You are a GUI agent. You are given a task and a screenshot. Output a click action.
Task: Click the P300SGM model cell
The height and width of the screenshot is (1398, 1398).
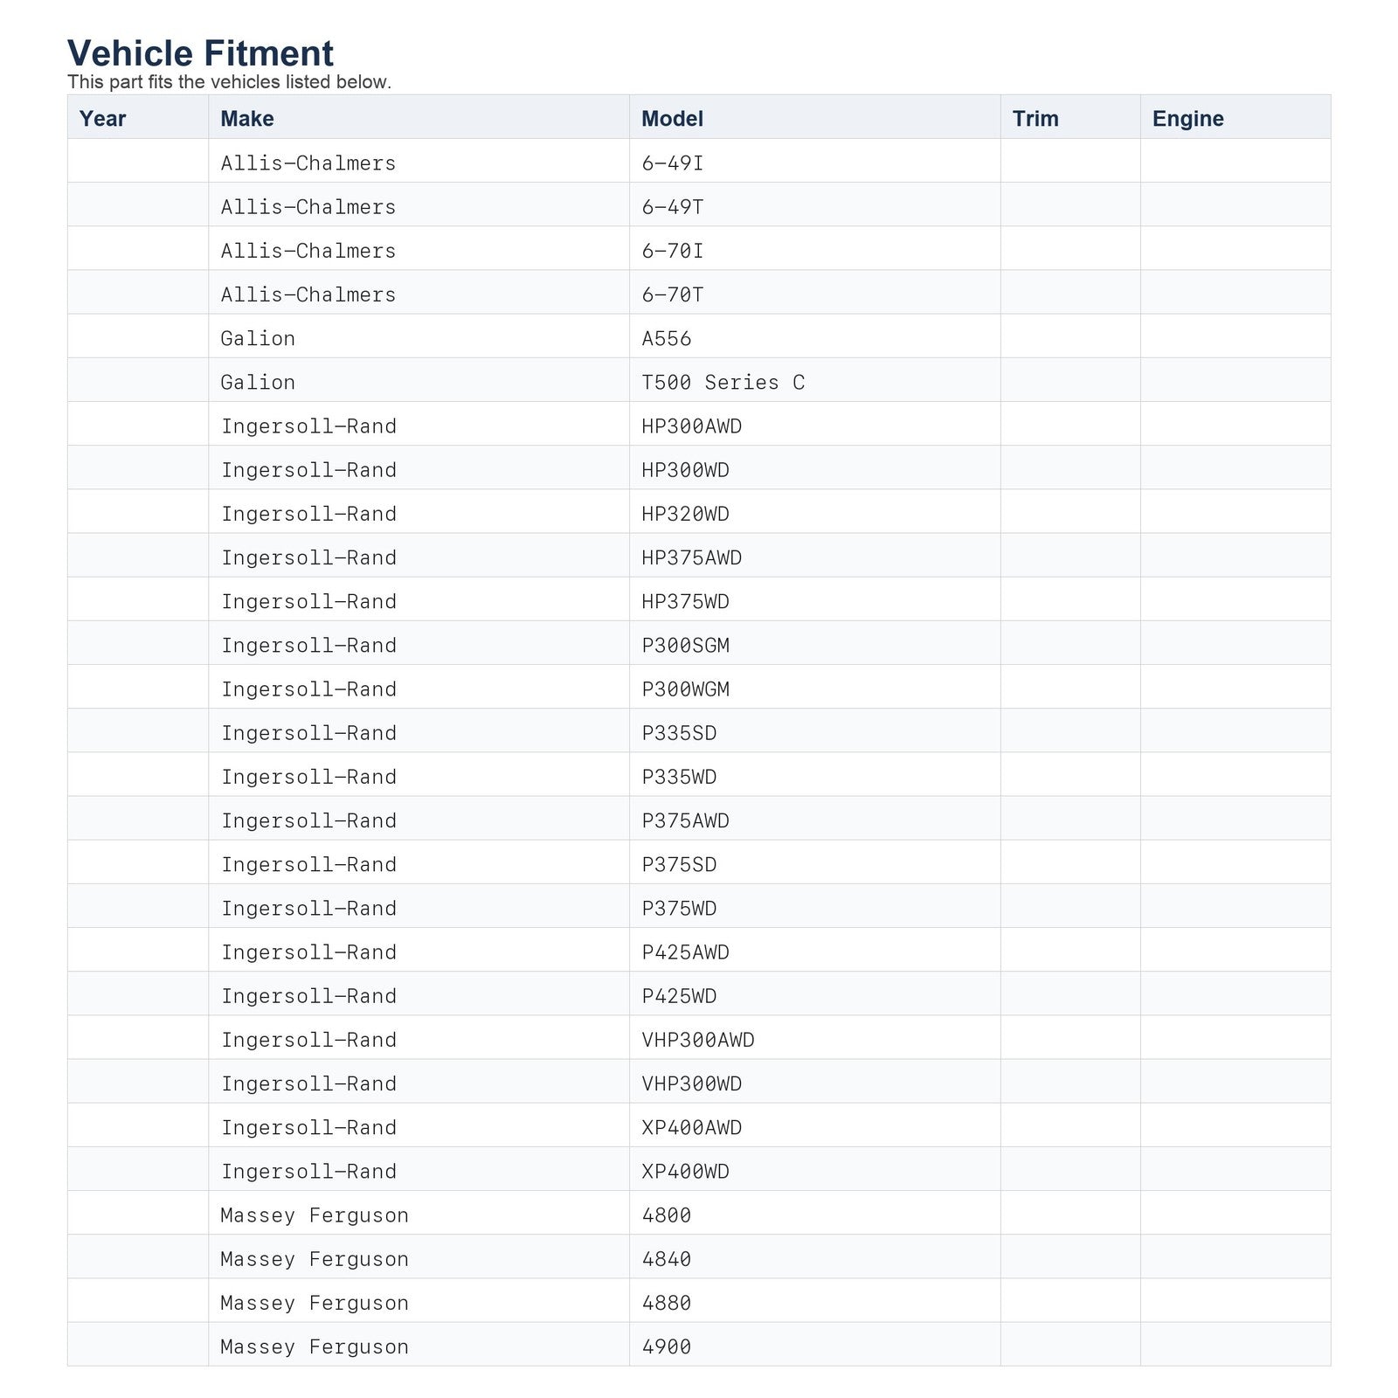pyautogui.click(x=814, y=643)
